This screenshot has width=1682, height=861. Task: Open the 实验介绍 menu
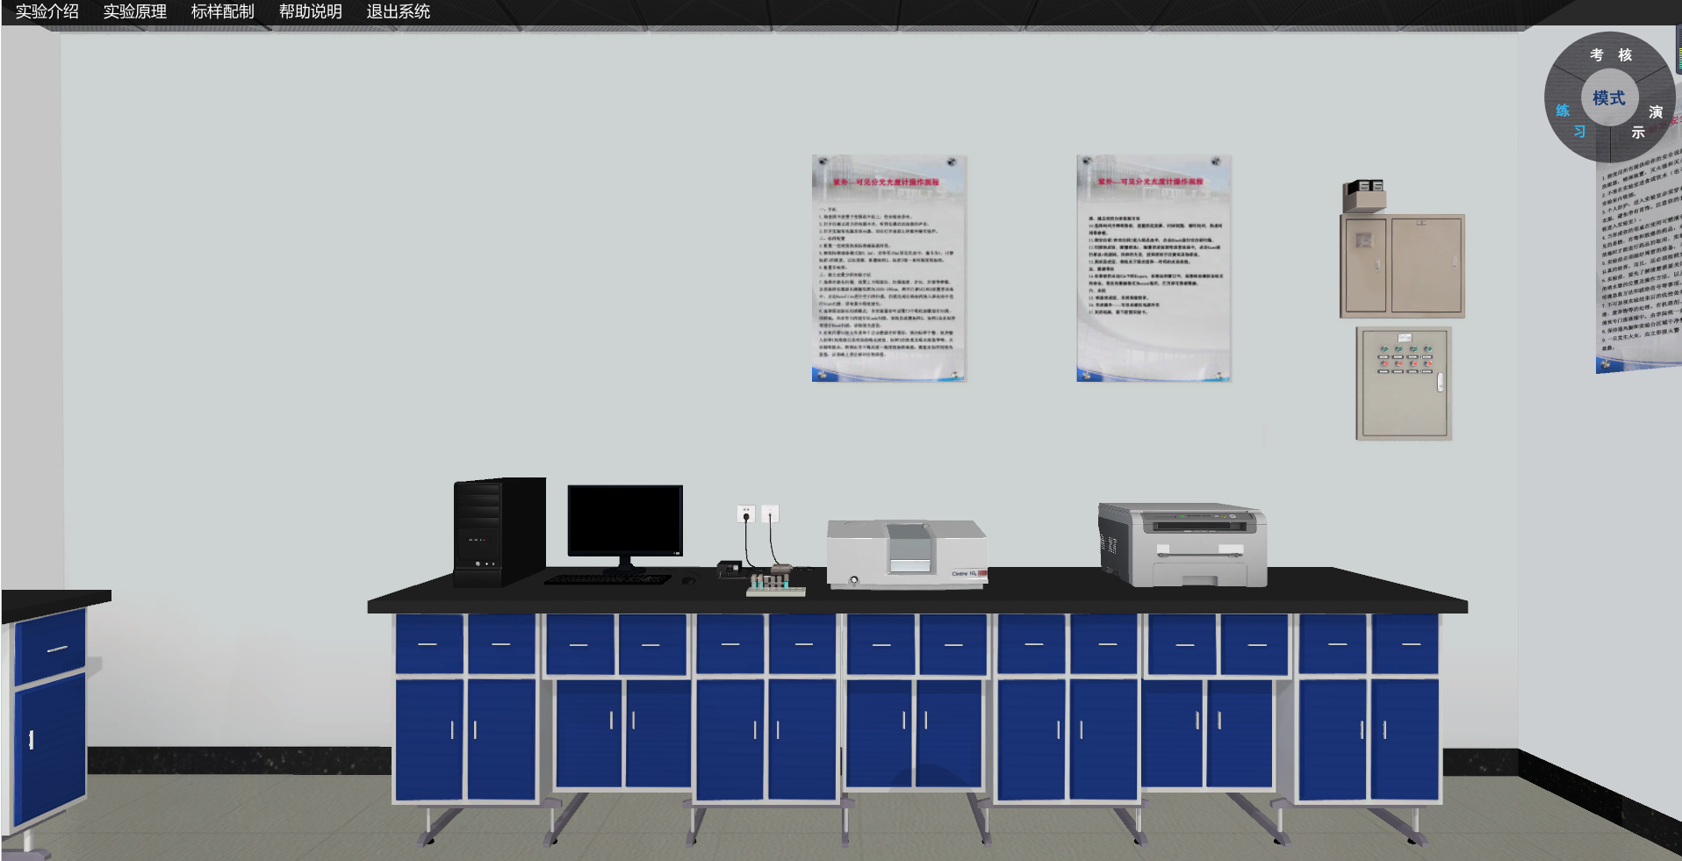[47, 11]
